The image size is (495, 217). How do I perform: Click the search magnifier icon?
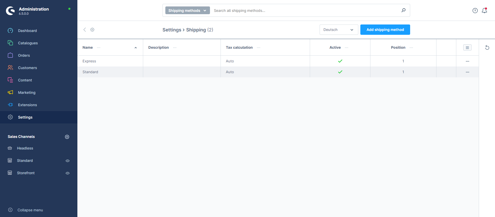(x=403, y=10)
